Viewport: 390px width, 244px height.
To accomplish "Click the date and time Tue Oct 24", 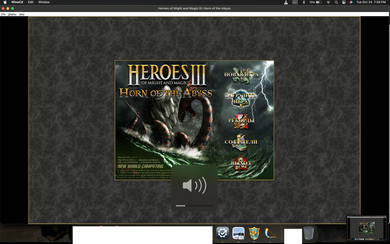I will pos(371,2).
